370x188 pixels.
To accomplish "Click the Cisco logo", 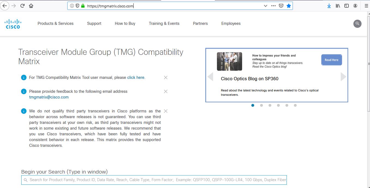I will click(13, 24).
